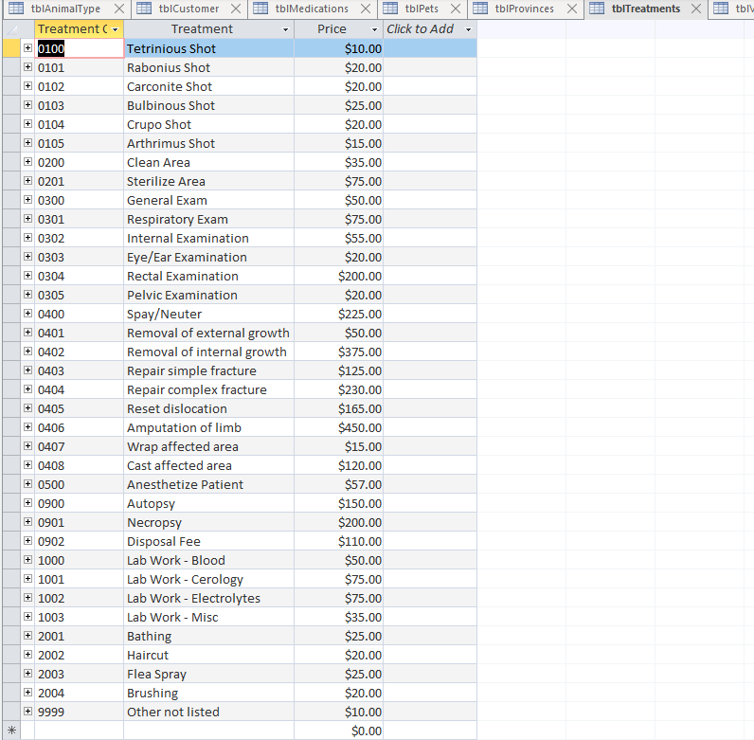754x740 pixels.
Task: Expand the subdatasheet for record 0400
Action: [x=27, y=314]
